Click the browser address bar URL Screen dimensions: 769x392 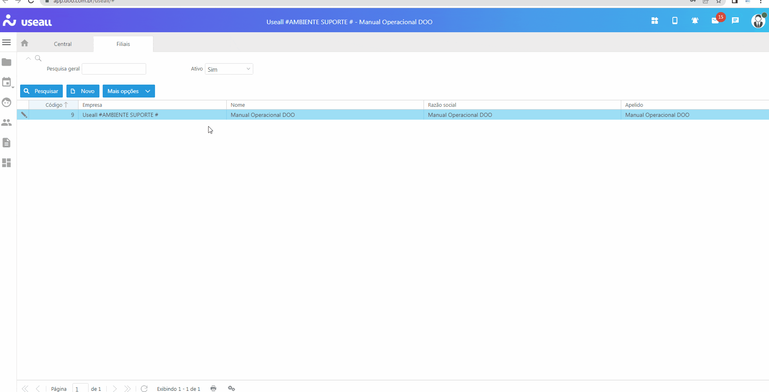point(84,2)
